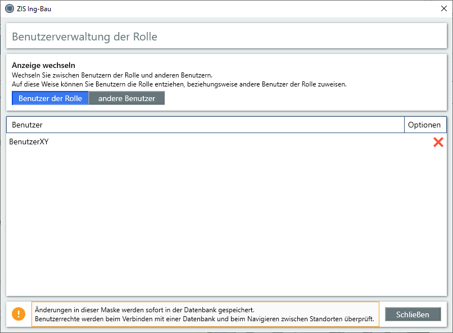Click the Auf diese Weise description line

[179, 84]
